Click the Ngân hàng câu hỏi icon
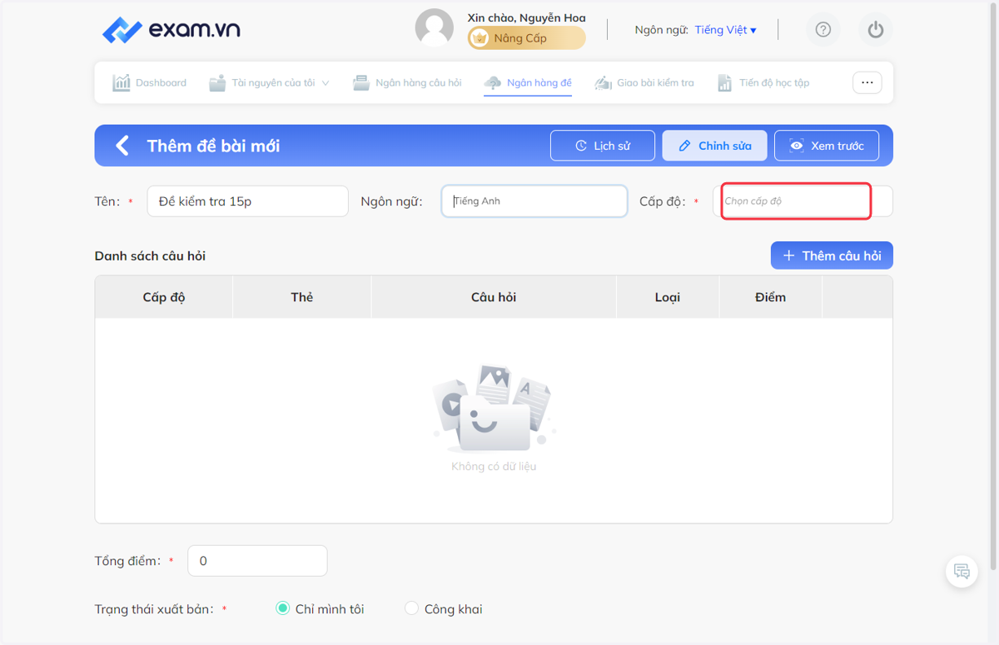This screenshot has width=999, height=645. (x=361, y=82)
